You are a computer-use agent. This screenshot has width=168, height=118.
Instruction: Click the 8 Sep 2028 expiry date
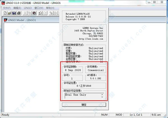73,70
